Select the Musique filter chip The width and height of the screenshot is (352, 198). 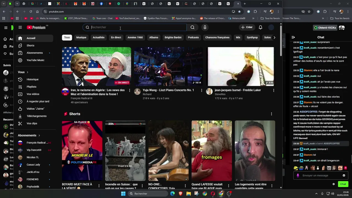81,37
